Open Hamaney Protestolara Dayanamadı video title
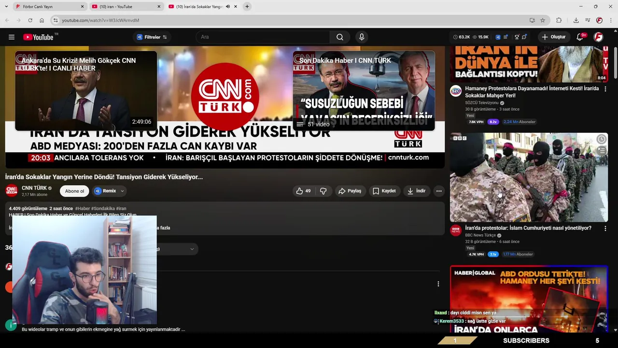Image resolution: width=618 pixels, height=348 pixels. pos(532,92)
